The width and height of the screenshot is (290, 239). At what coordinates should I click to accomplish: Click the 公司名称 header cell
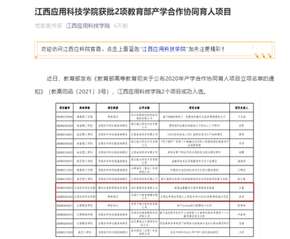[144, 108]
